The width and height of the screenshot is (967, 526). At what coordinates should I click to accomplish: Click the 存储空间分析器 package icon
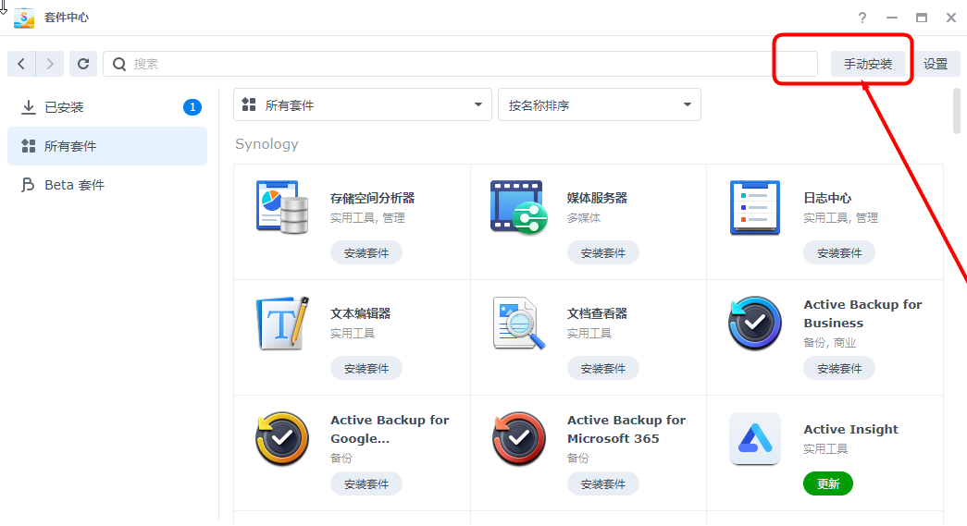(282, 207)
